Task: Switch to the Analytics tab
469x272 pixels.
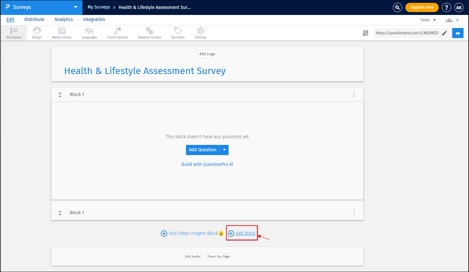Action: point(63,19)
